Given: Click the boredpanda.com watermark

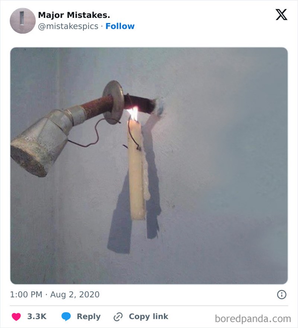Looking at the screenshot, I should pos(253,319).
